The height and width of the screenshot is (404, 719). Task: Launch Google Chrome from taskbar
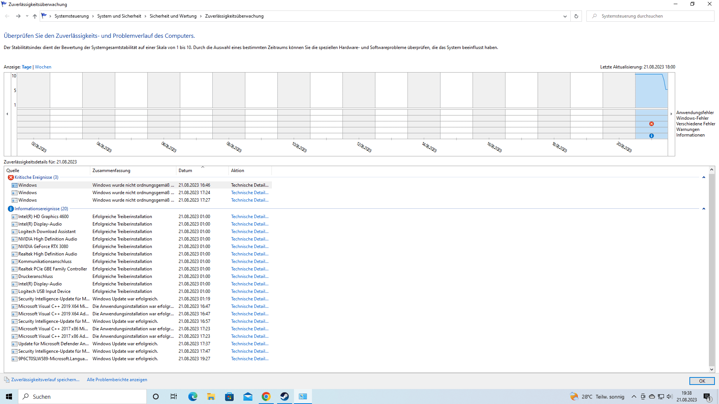tap(266, 397)
